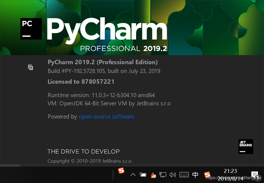This screenshot has width=264, height=183.
Task: Open the notification action center icon
Action: click(x=255, y=175)
